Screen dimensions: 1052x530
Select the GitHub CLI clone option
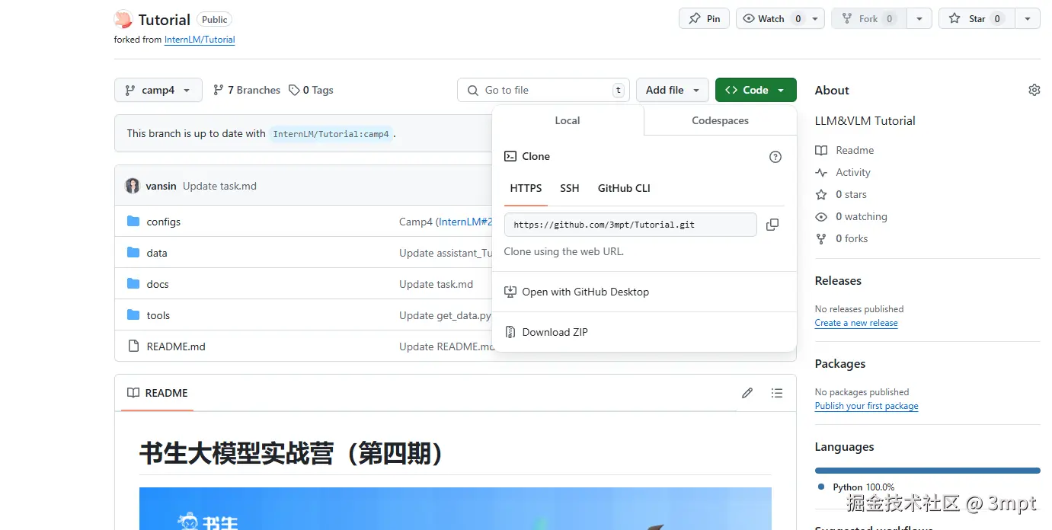(x=624, y=188)
